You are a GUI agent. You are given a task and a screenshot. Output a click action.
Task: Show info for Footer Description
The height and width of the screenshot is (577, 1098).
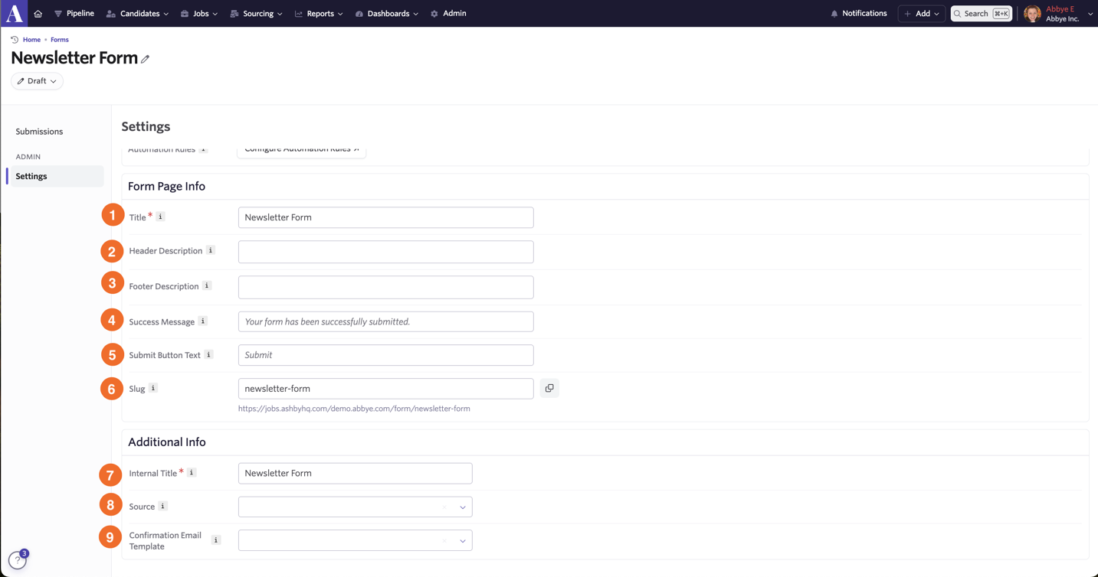[207, 285]
